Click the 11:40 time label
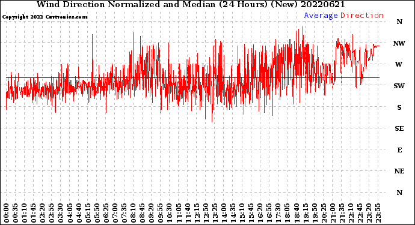Viewport: 415px width, 225px height. click(x=188, y=214)
